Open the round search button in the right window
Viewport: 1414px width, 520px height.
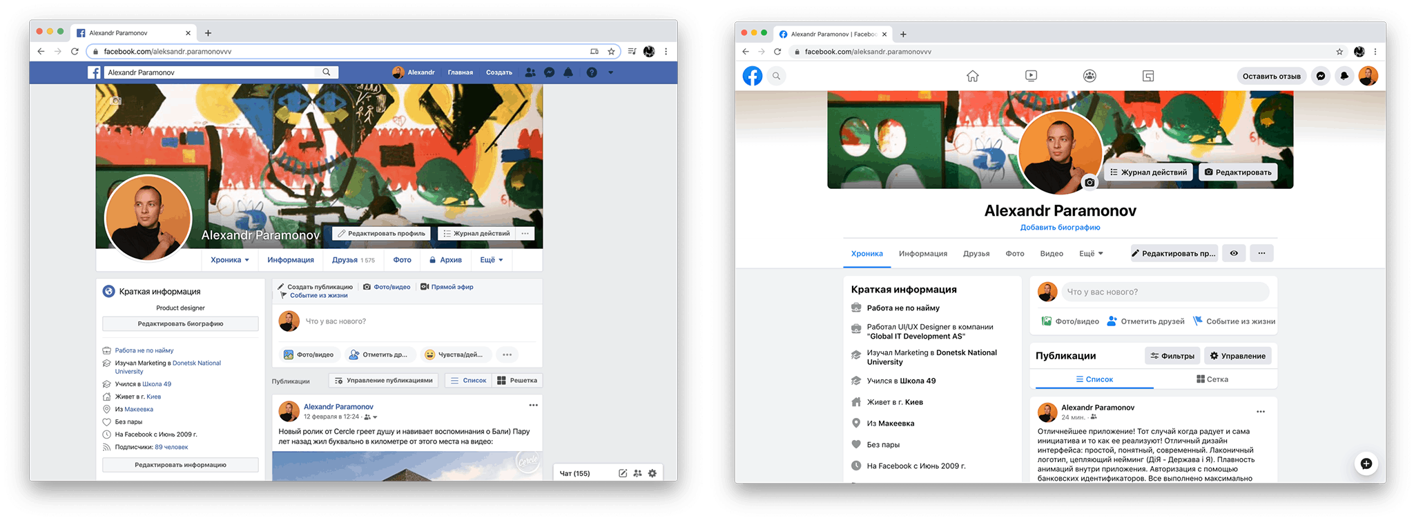point(777,76)
